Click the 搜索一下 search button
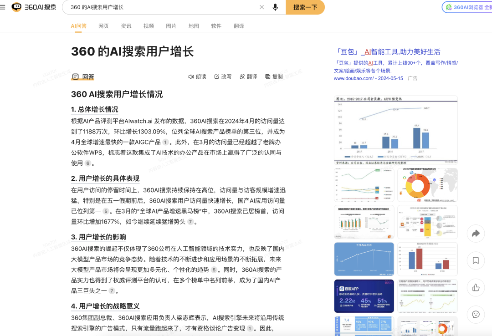The width and height of the screenshot is (492, 336). click(x=305, y=7)
